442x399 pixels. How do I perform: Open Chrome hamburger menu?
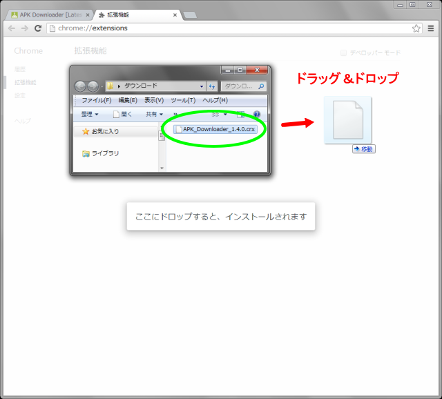pos(431,28)
